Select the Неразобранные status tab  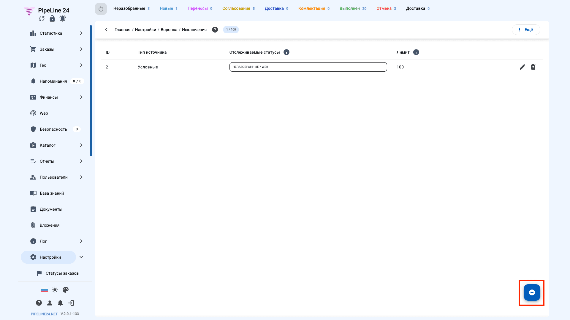132,9
